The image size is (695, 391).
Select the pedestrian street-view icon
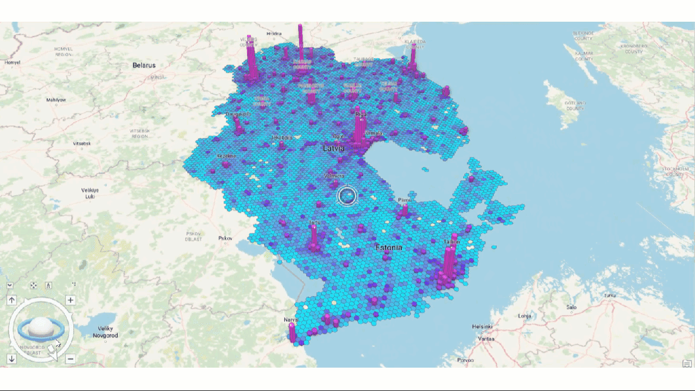click(x=48, y=285)
